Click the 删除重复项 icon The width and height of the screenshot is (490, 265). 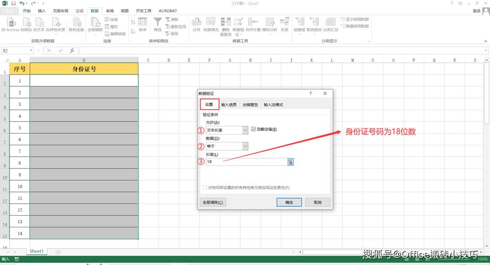coord(225,23)
